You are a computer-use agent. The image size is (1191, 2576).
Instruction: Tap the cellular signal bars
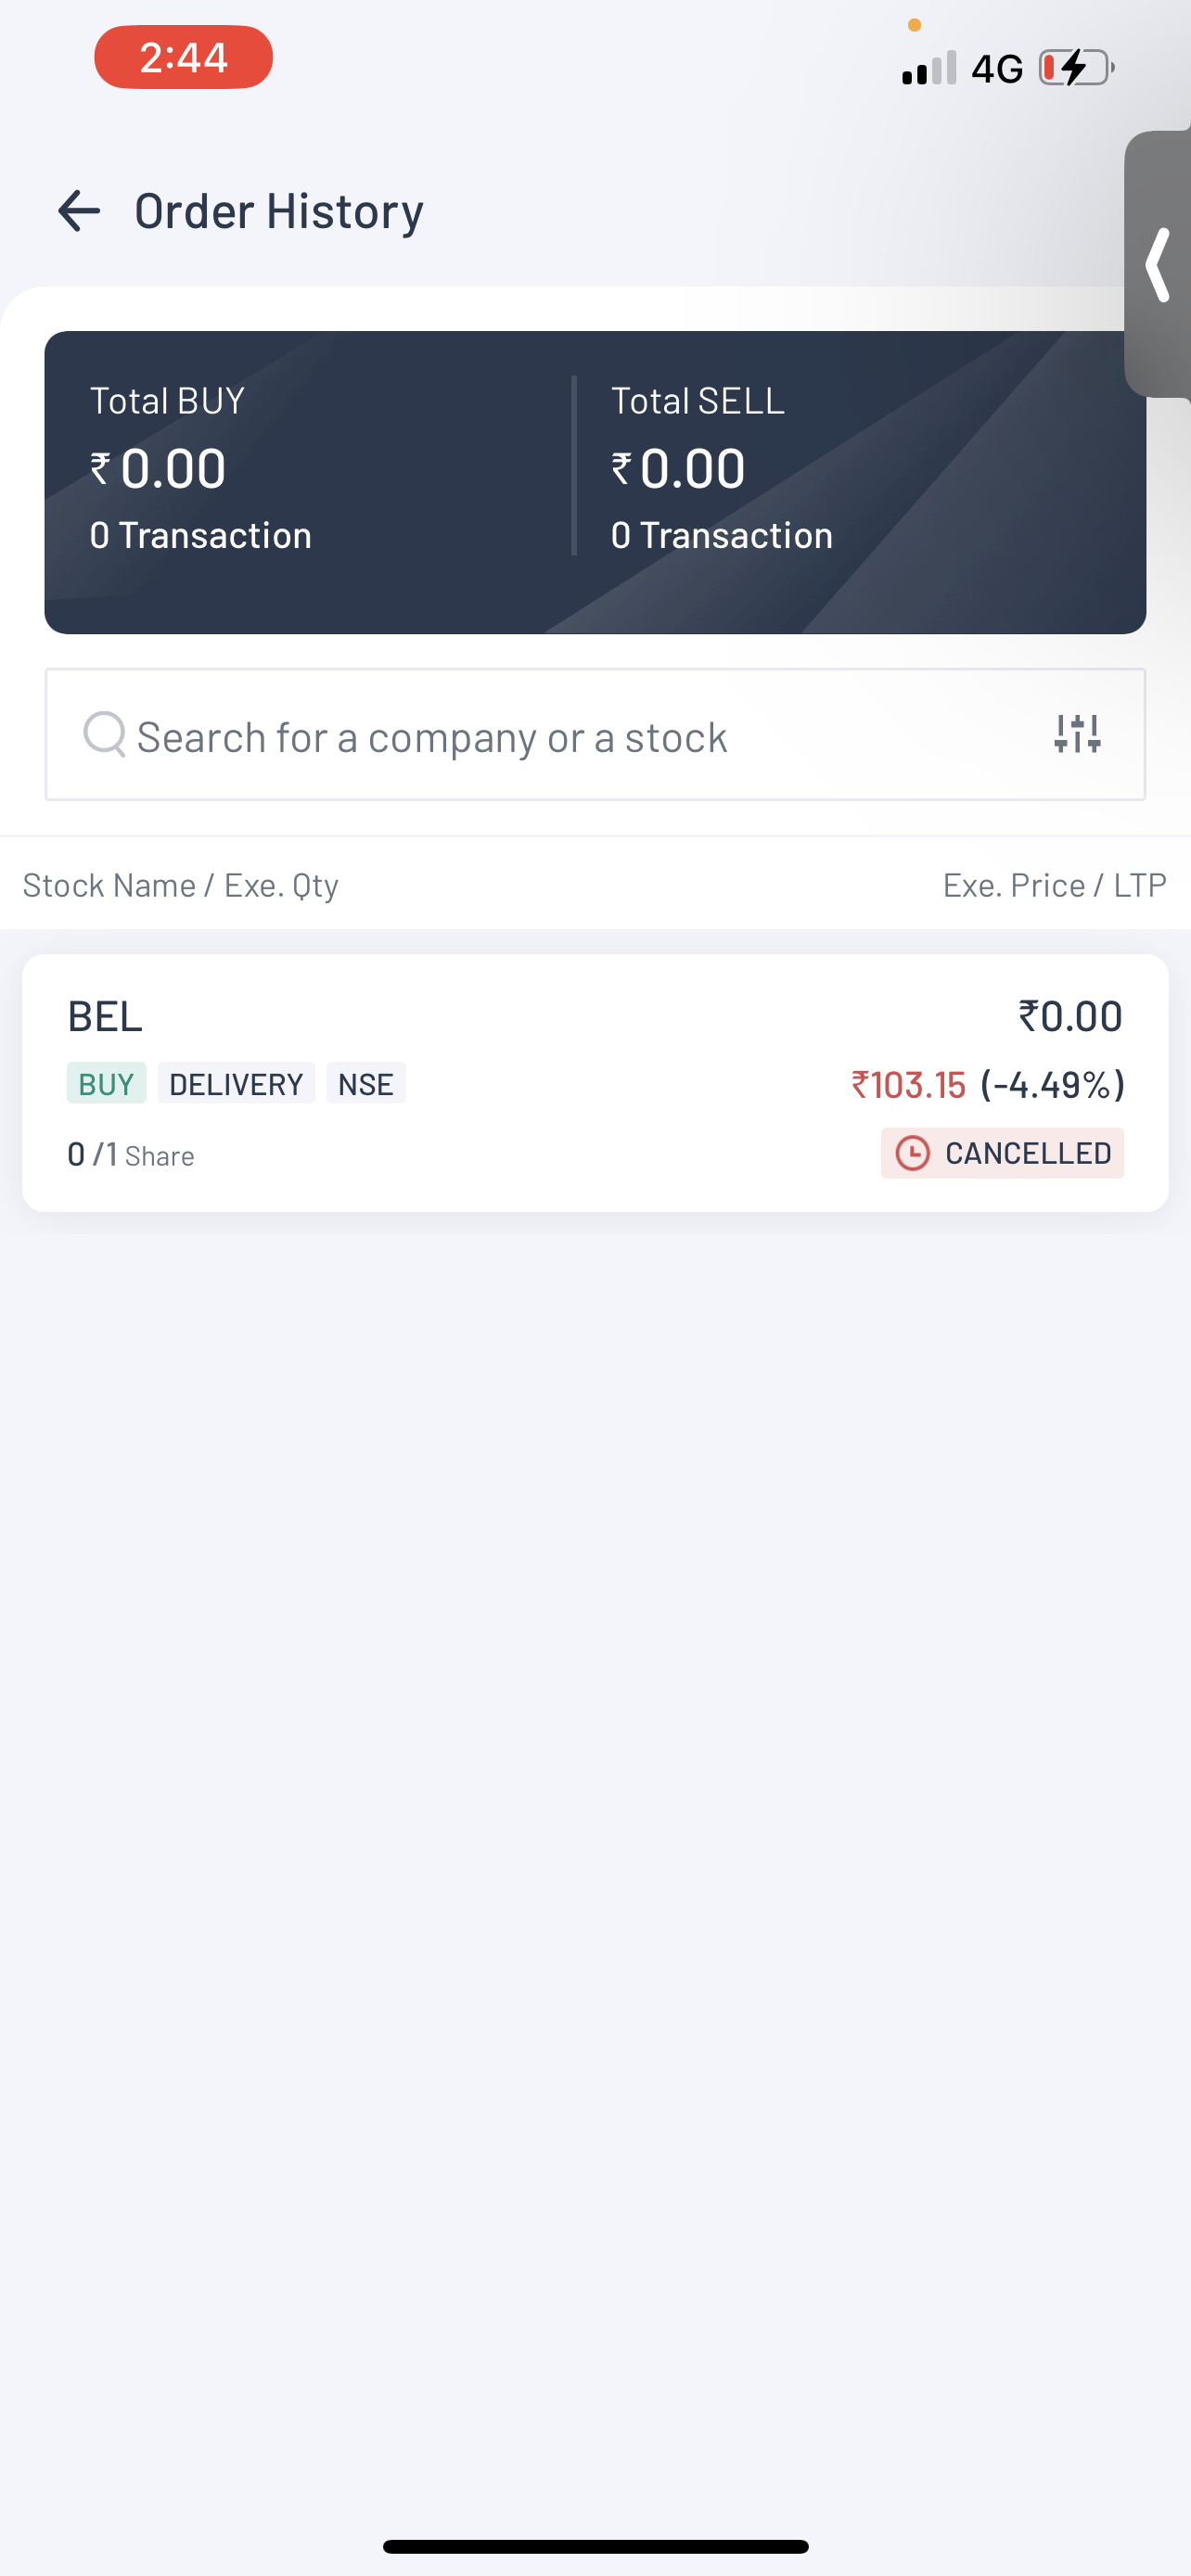929,68
